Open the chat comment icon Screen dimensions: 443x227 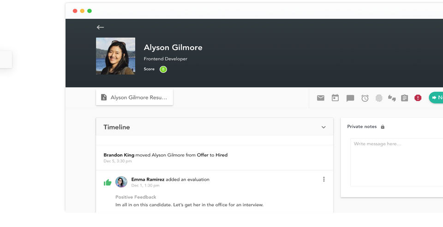click(x=350, y=98)
